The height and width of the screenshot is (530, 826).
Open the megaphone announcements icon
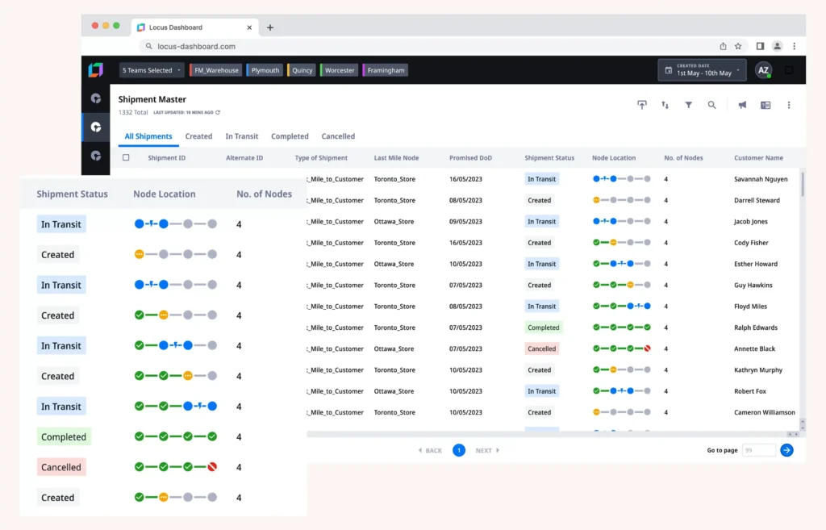pyautogui.click(x=743, y=105)
